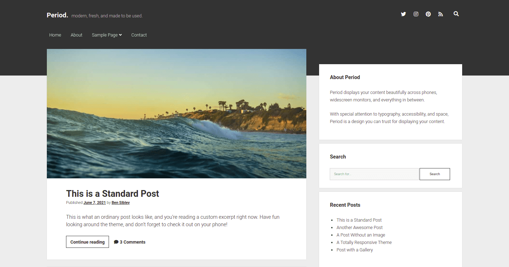The height and width of the screenshot is (267, 509).
Task: Open the RSS feed icon
Action: (440, 14)
